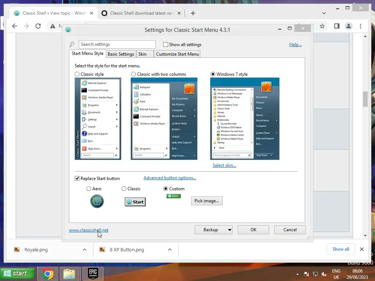Reload the browser page

(38, 26)
